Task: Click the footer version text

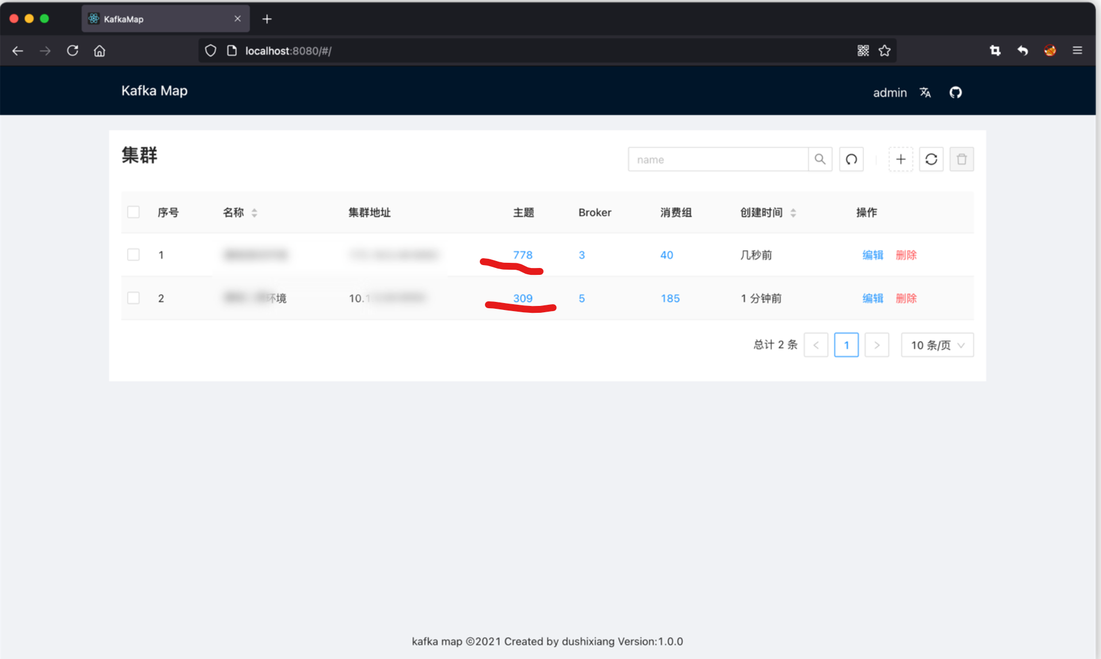Action: [547, 641]
